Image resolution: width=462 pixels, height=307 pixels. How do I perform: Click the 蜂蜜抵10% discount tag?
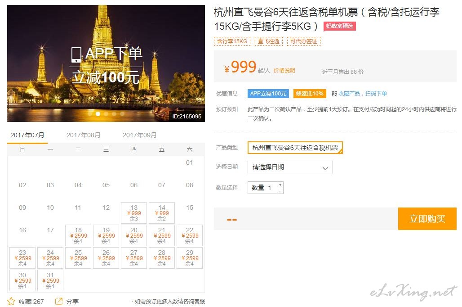tap(309, 94)
